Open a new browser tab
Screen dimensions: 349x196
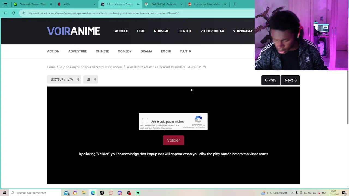234,4
